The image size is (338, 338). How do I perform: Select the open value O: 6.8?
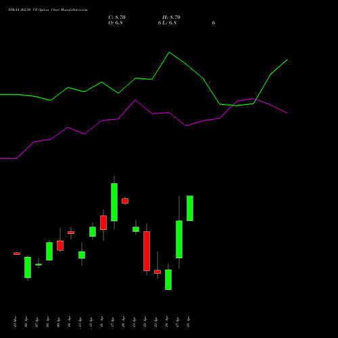click(x=116, y=23)
